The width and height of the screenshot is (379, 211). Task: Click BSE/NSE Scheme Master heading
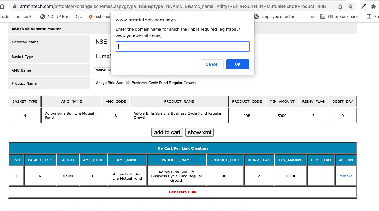point(36,29)
